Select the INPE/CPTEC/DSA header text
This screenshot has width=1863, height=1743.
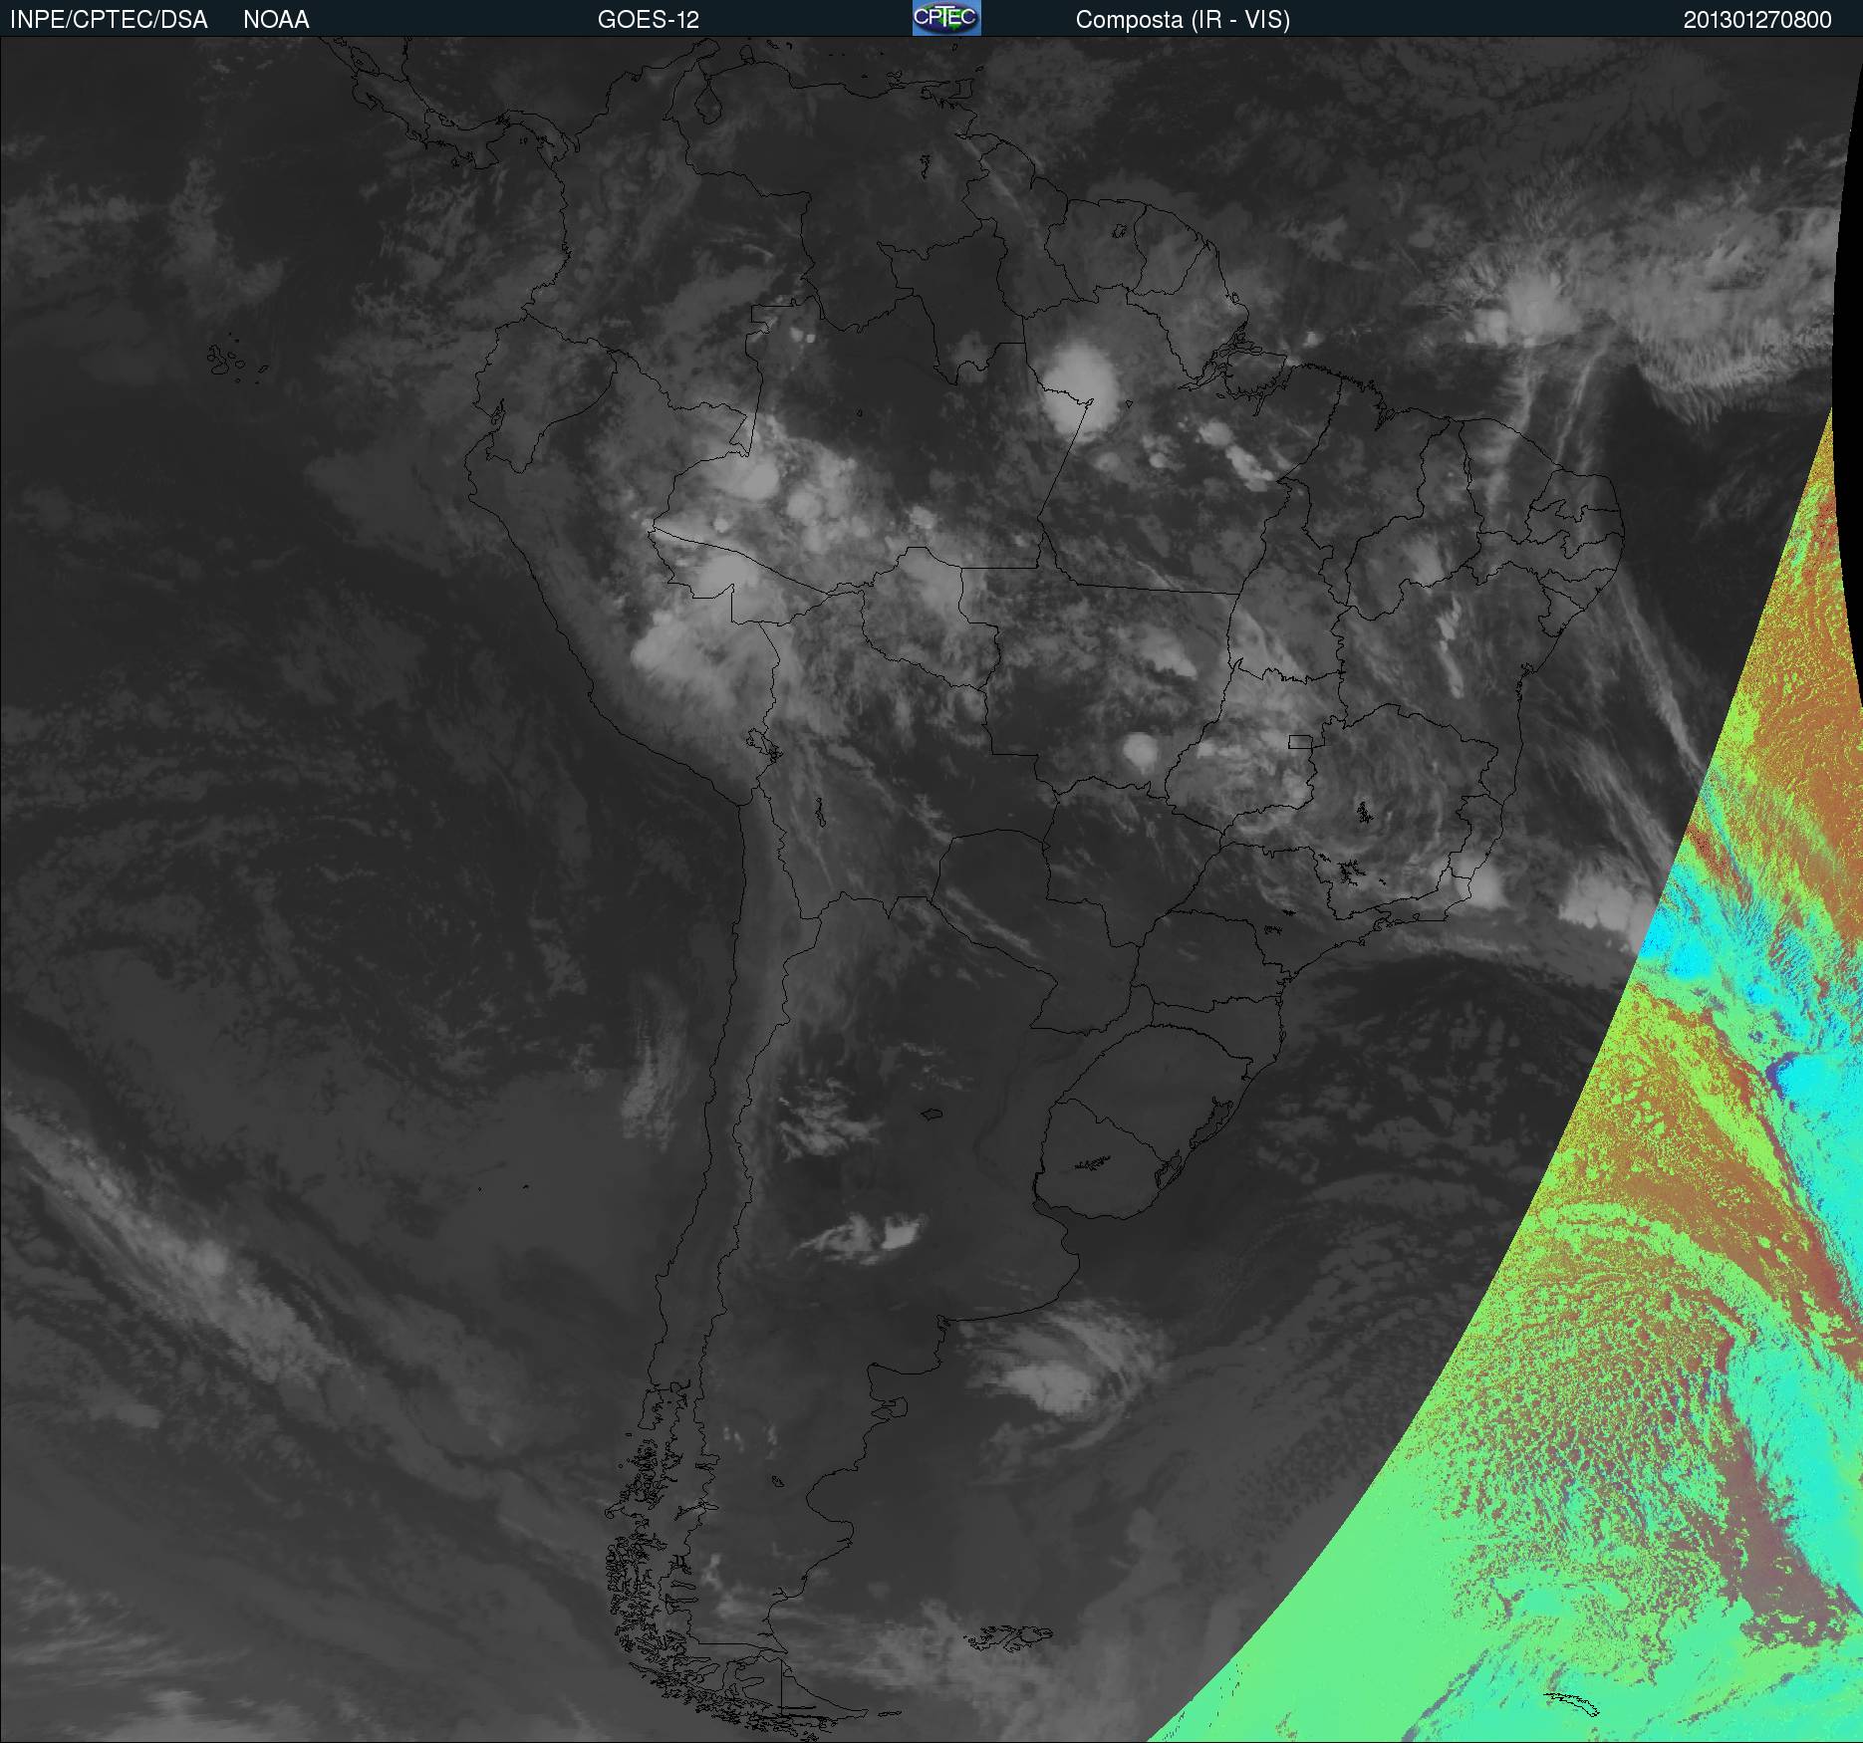pyautogui.click(x=109, y=20)
